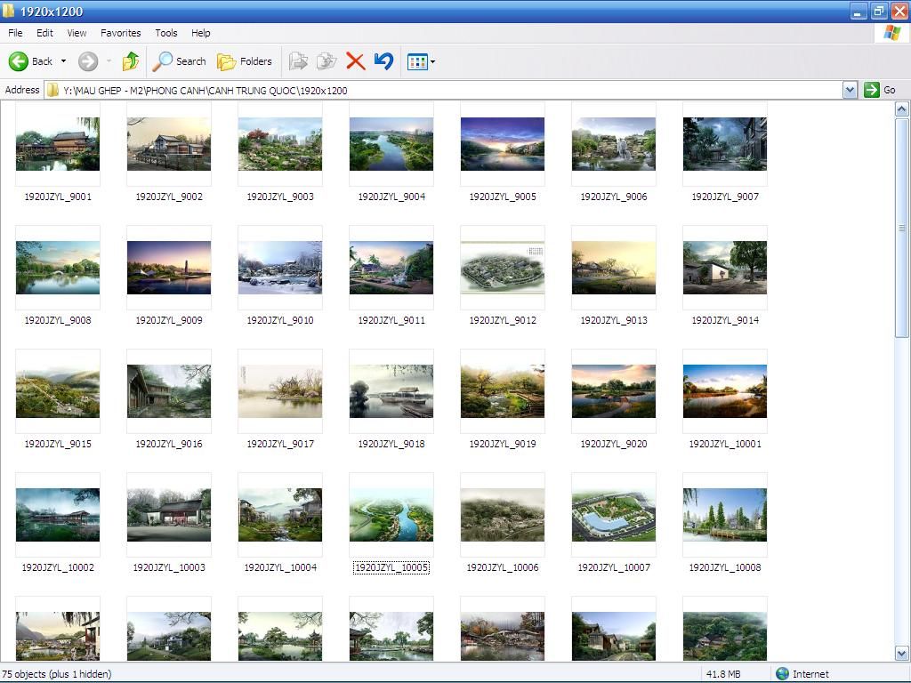Image resolution: width=911 pixels, height=683 pixels.
Task: Select thumbnail 1920JZYL_10008
Action: pyautogui.click(x=725, y=515)
